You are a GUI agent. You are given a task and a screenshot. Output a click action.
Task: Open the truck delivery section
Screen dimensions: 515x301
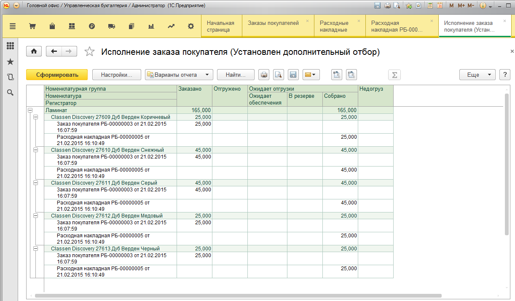click(112, 26)
